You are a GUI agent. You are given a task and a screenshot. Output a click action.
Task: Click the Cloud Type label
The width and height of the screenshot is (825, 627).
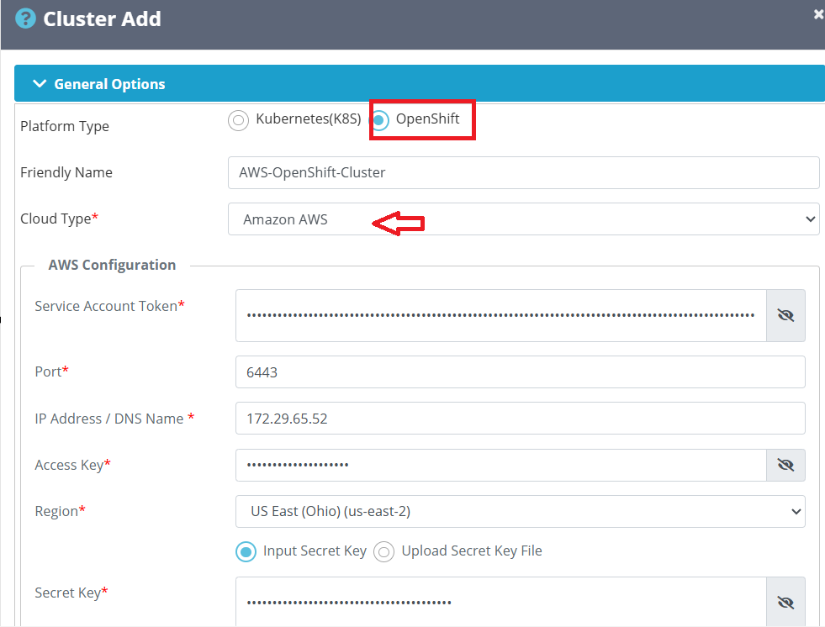tap(59, 219)
